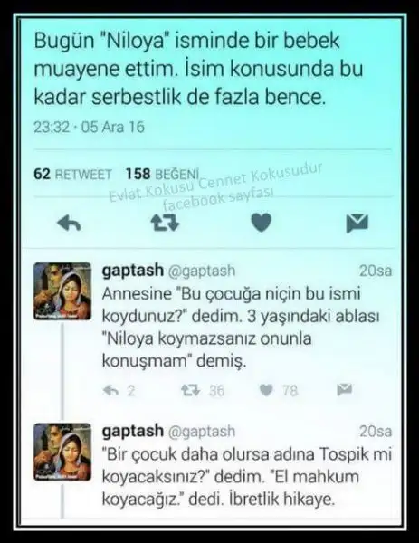419x543 pixels.
Task: Open gaptash avatar on first reply
Action: [x=62, y=291]
